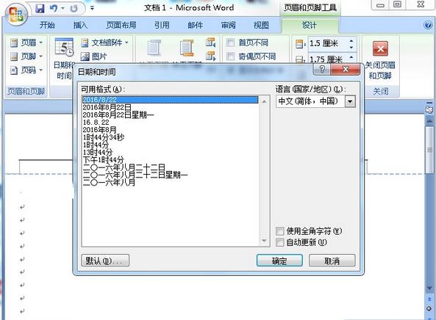Edit the 1.5 厘米 header distance field
The width and height of the screenshot is (436, 320).
click(328, 44)
